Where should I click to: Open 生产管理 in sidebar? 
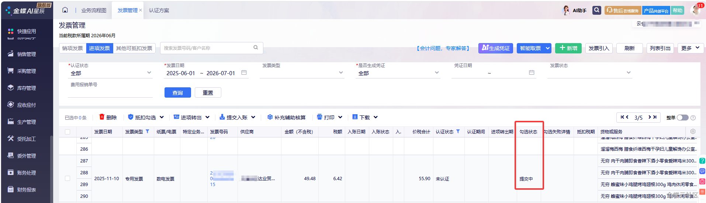pos(26,122)
